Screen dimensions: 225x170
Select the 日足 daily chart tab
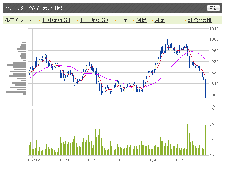pyautogui.click(x=123, y=20)
